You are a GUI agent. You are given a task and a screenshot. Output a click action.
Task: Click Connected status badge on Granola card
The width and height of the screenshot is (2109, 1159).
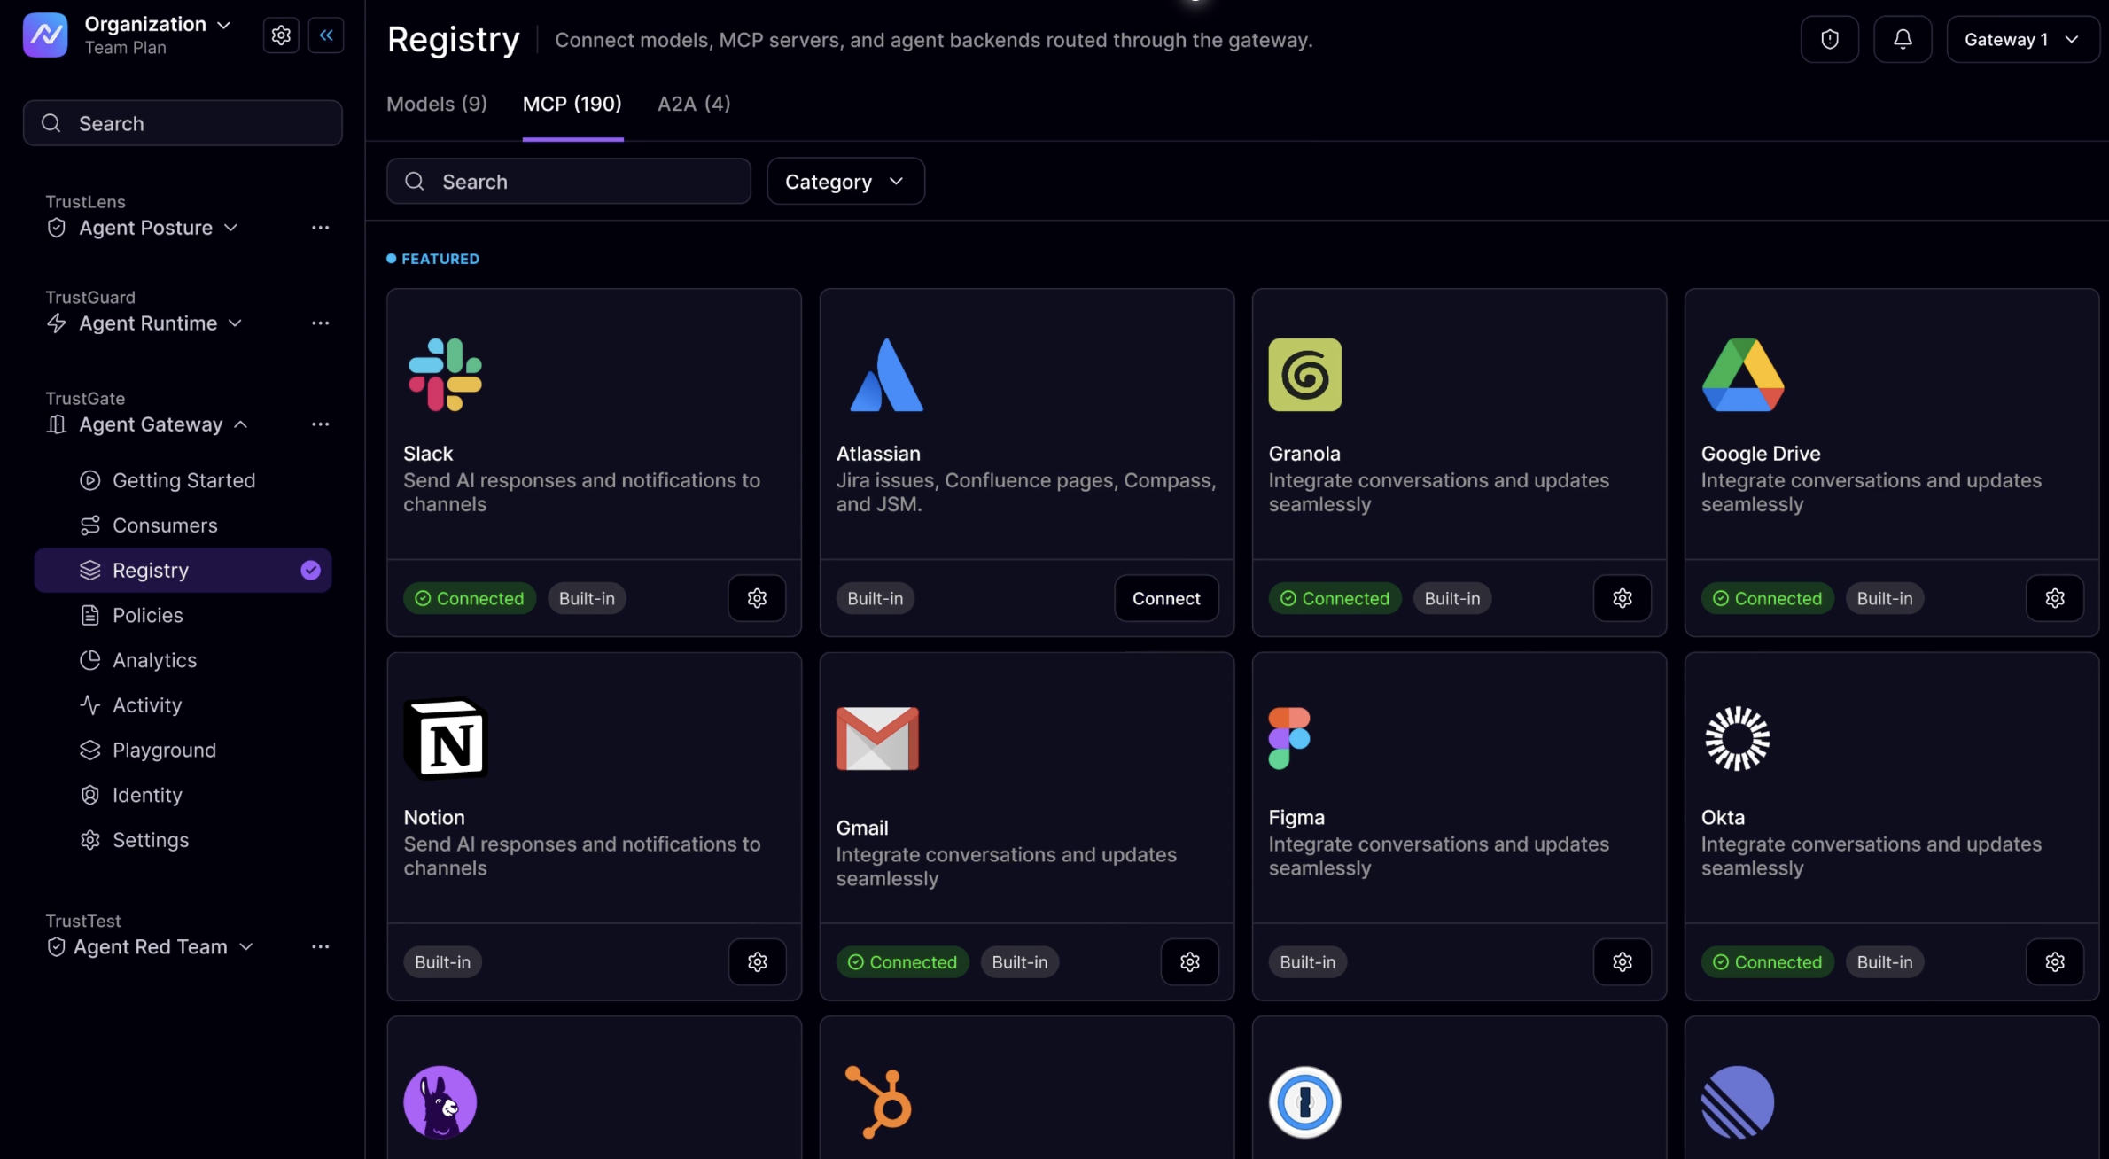click(x=1335, y=598)
